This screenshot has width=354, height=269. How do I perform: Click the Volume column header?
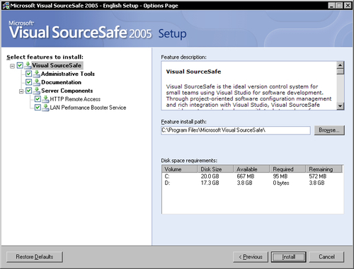(x=180, y=169)
